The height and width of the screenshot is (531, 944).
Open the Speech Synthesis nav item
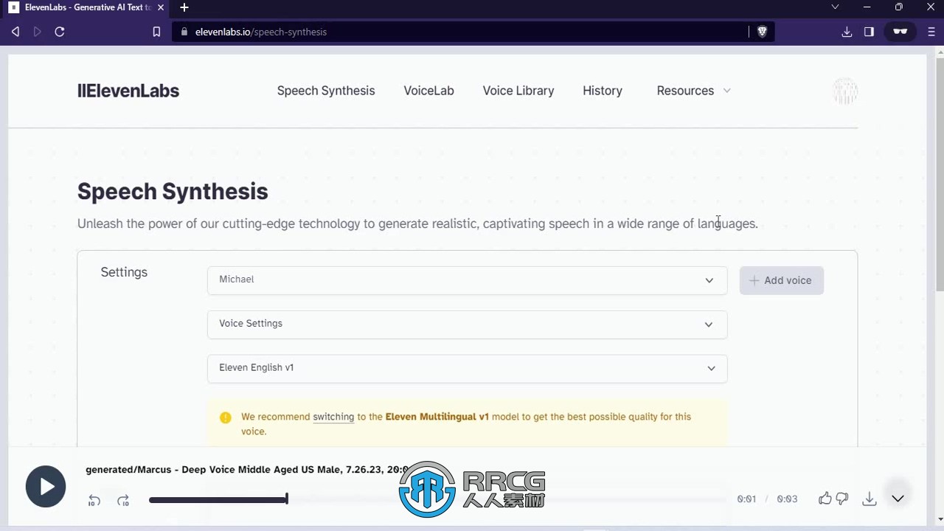click(x=326, y=91)
